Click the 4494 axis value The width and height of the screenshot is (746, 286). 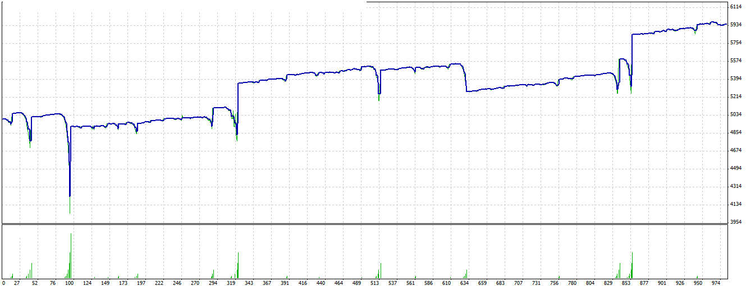(736, 168)
